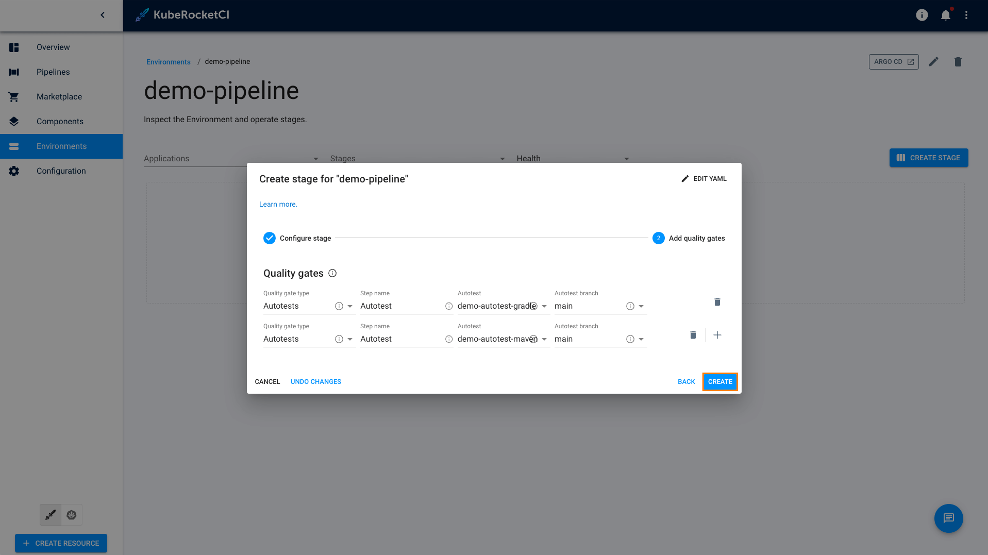The height and width of the screenshot is (555, 988).
Task: Expand second row Autotest branch dropdown
Action: 641,339
